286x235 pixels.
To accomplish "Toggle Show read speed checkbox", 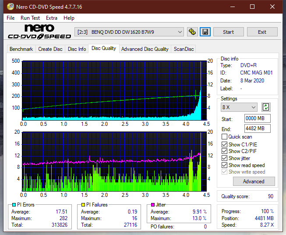I will click(224, 165).
